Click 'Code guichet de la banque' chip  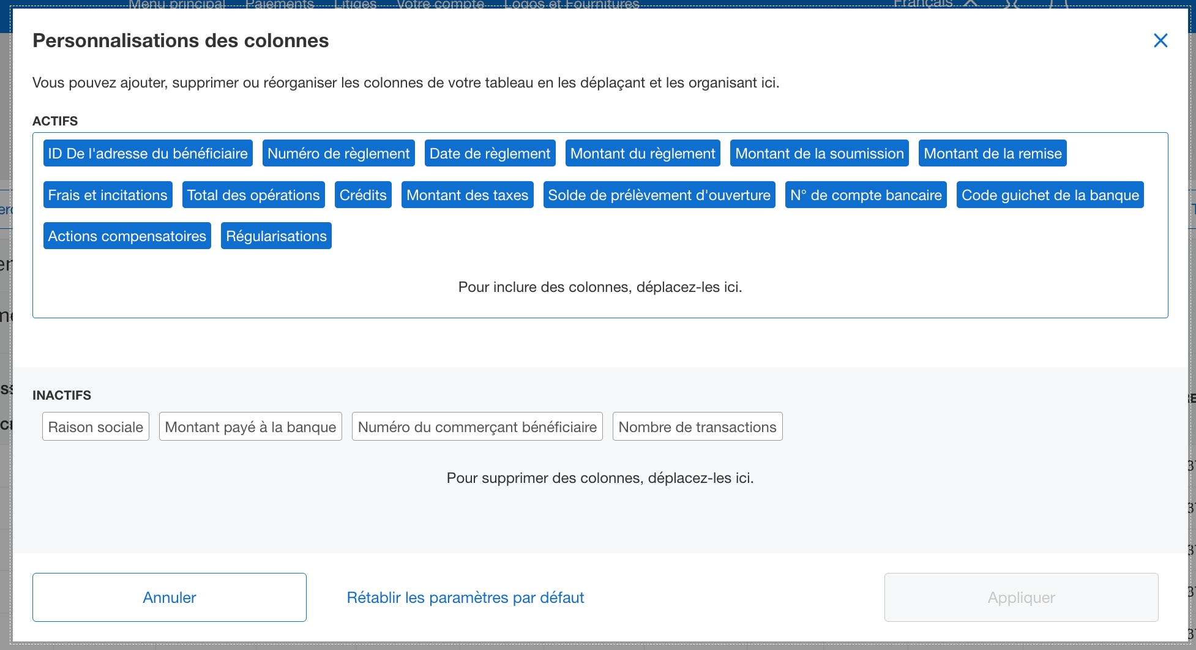point(1050,195)
